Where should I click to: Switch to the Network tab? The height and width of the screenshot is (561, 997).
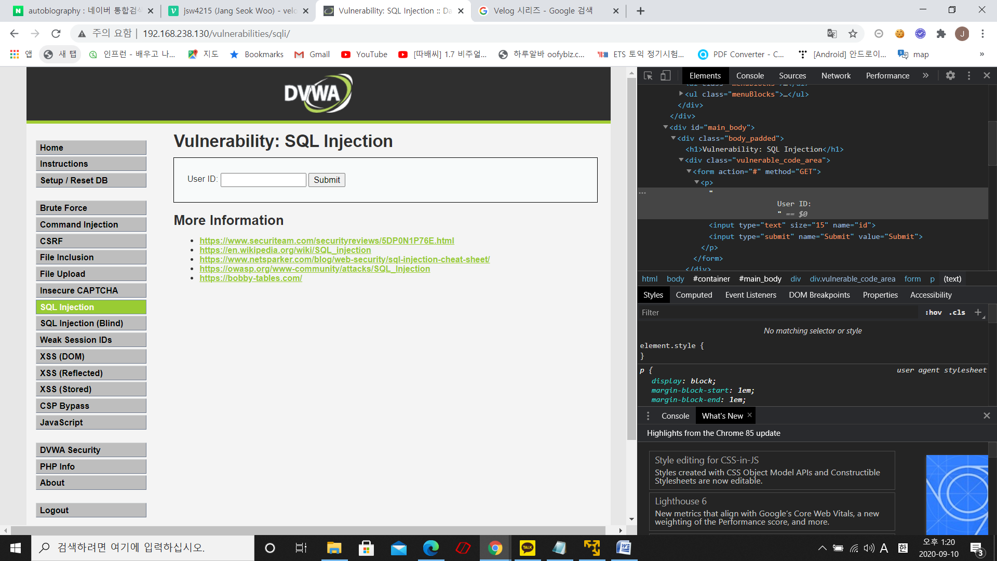click(x=836, y=75)
